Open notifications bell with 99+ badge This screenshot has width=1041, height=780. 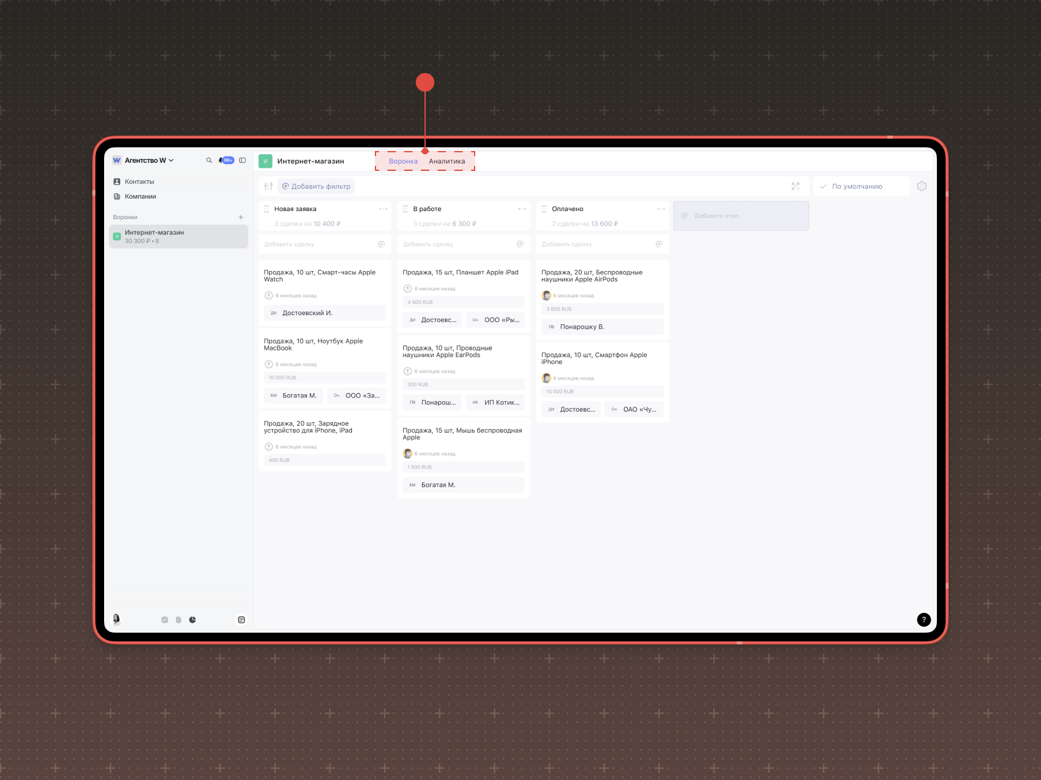(226, 160)
